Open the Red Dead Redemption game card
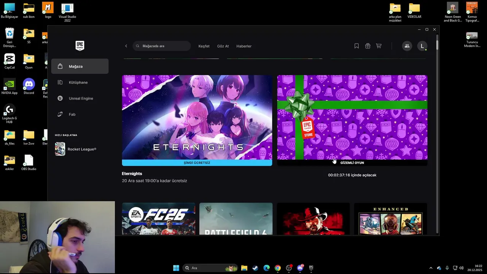Screen dimensions: 487x274 click(x=313, y=219)
